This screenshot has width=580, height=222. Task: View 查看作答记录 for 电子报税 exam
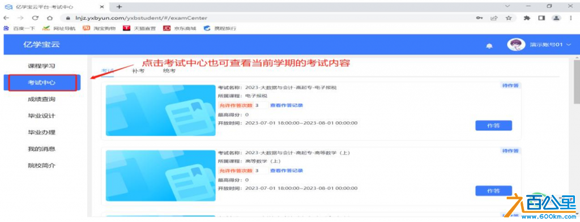point(287,105)
